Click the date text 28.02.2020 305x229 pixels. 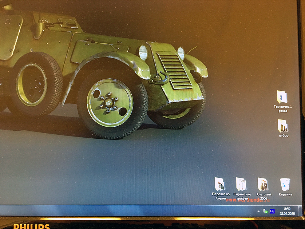click(x=287, y=213)
